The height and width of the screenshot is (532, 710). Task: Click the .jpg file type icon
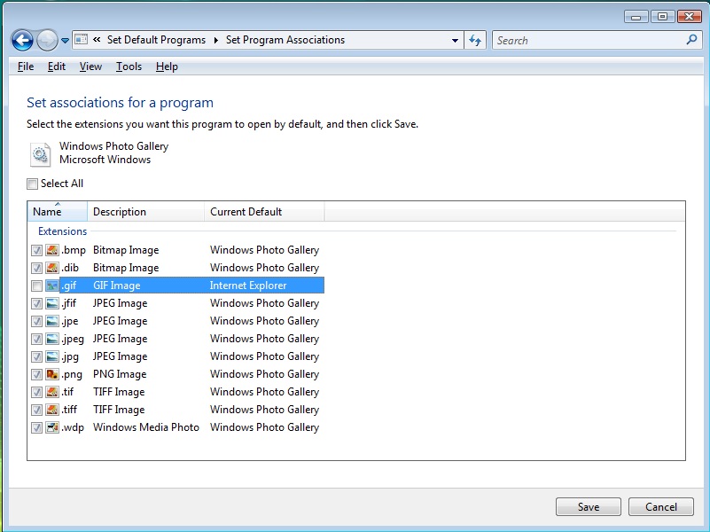click(52, 356)
